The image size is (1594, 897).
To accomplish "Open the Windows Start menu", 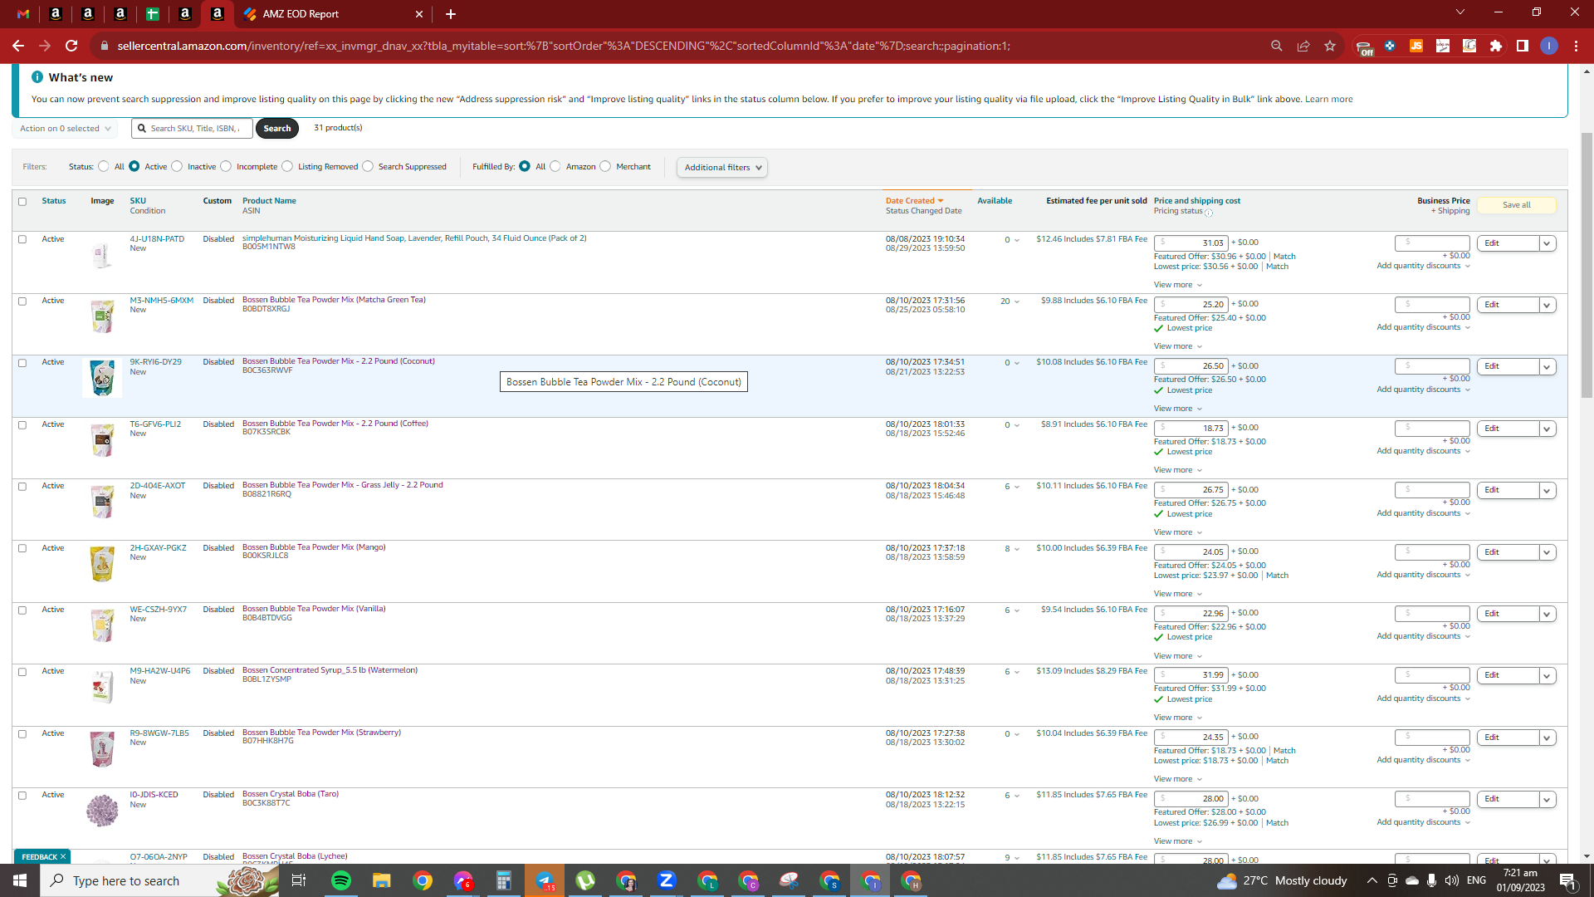I will click(20, 880).
